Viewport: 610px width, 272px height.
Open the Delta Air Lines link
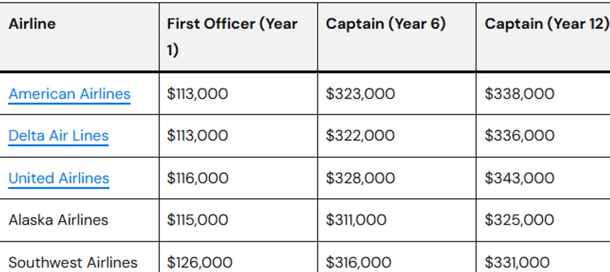point(58,136)
